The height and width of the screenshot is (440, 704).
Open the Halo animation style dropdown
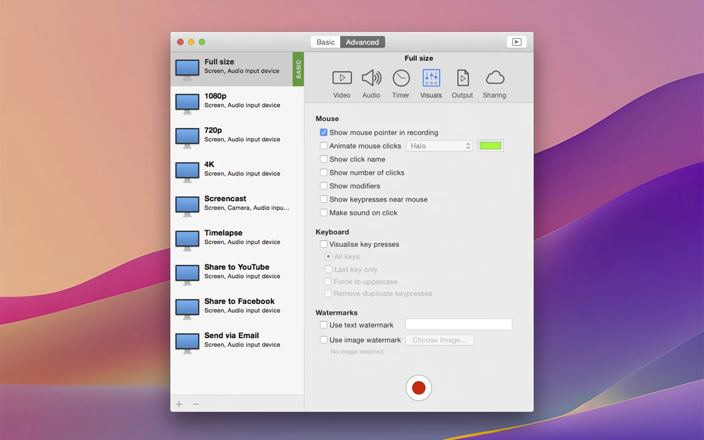tap(439, 146)
